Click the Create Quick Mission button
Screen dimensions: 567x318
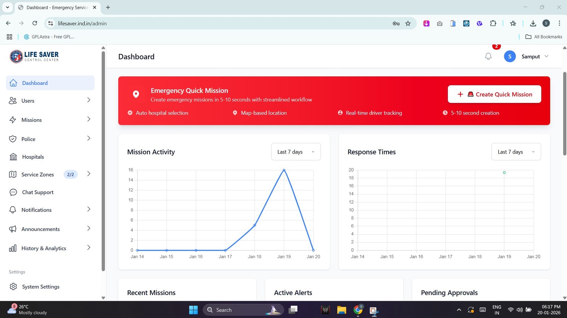pyautogui.click(x=494, y=94)
